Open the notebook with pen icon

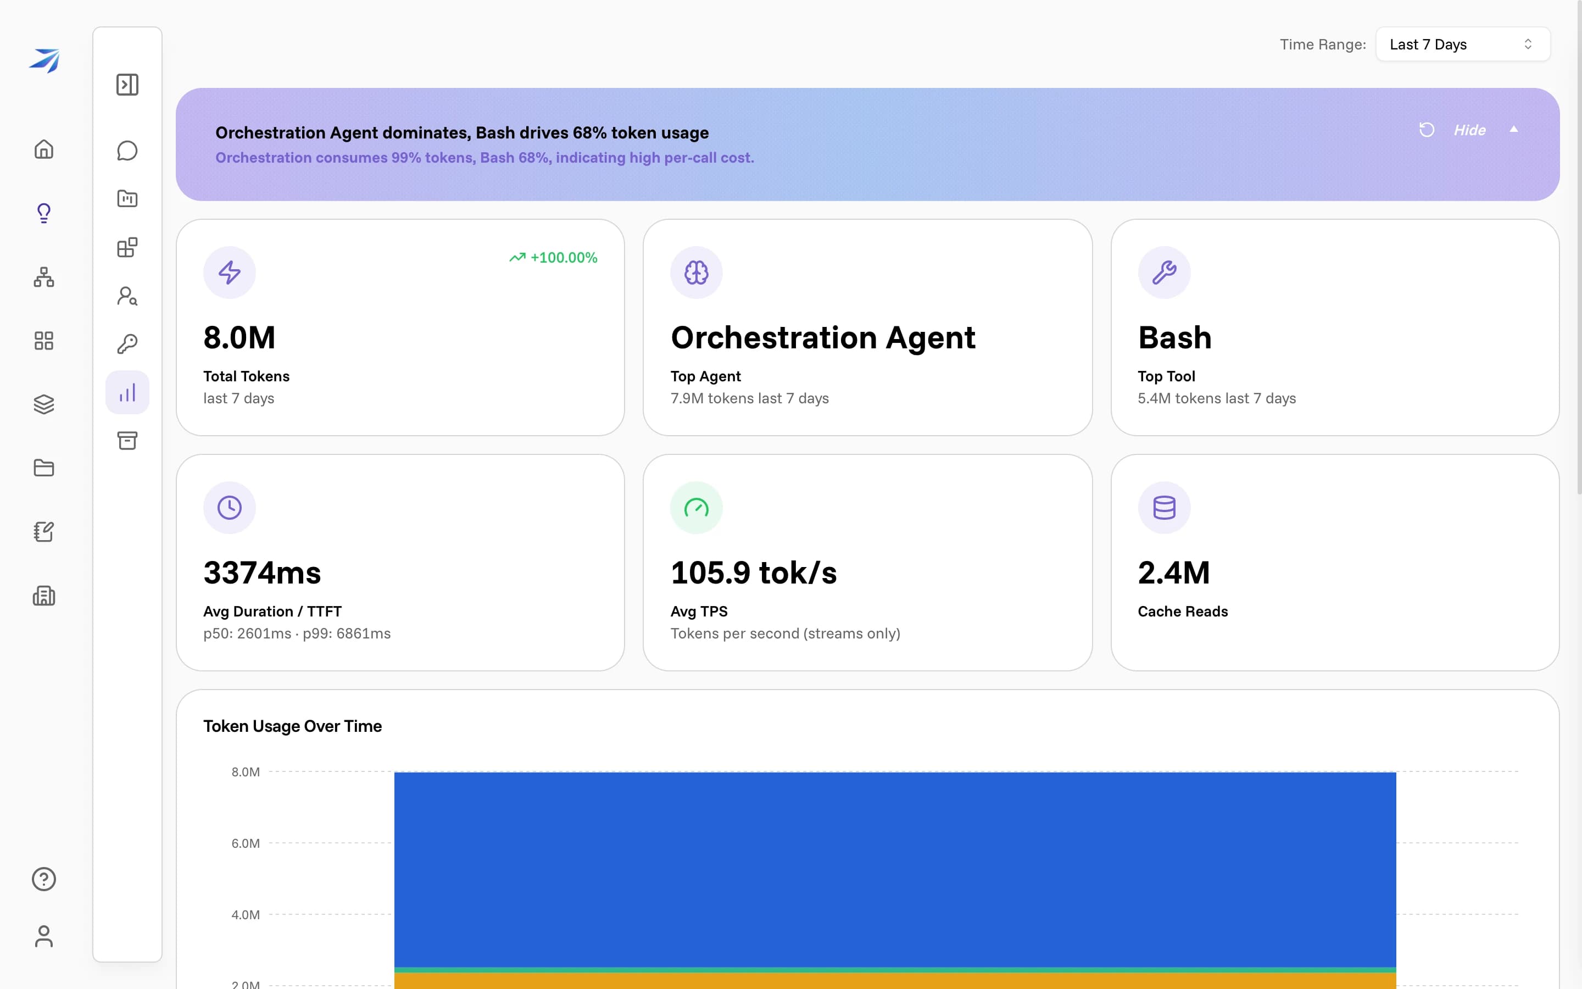[x=44, y=531]
